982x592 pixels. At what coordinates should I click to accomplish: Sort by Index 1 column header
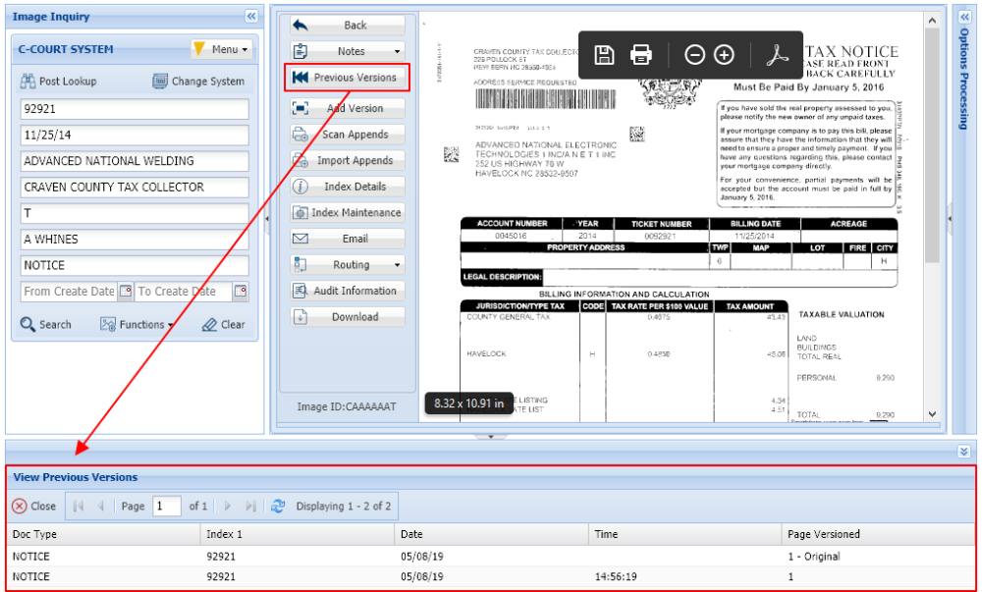298,534
